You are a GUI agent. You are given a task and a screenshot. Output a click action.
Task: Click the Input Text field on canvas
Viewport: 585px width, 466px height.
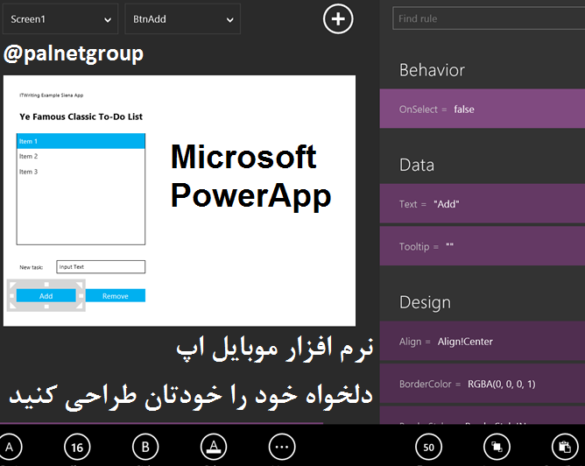point(101,267)
